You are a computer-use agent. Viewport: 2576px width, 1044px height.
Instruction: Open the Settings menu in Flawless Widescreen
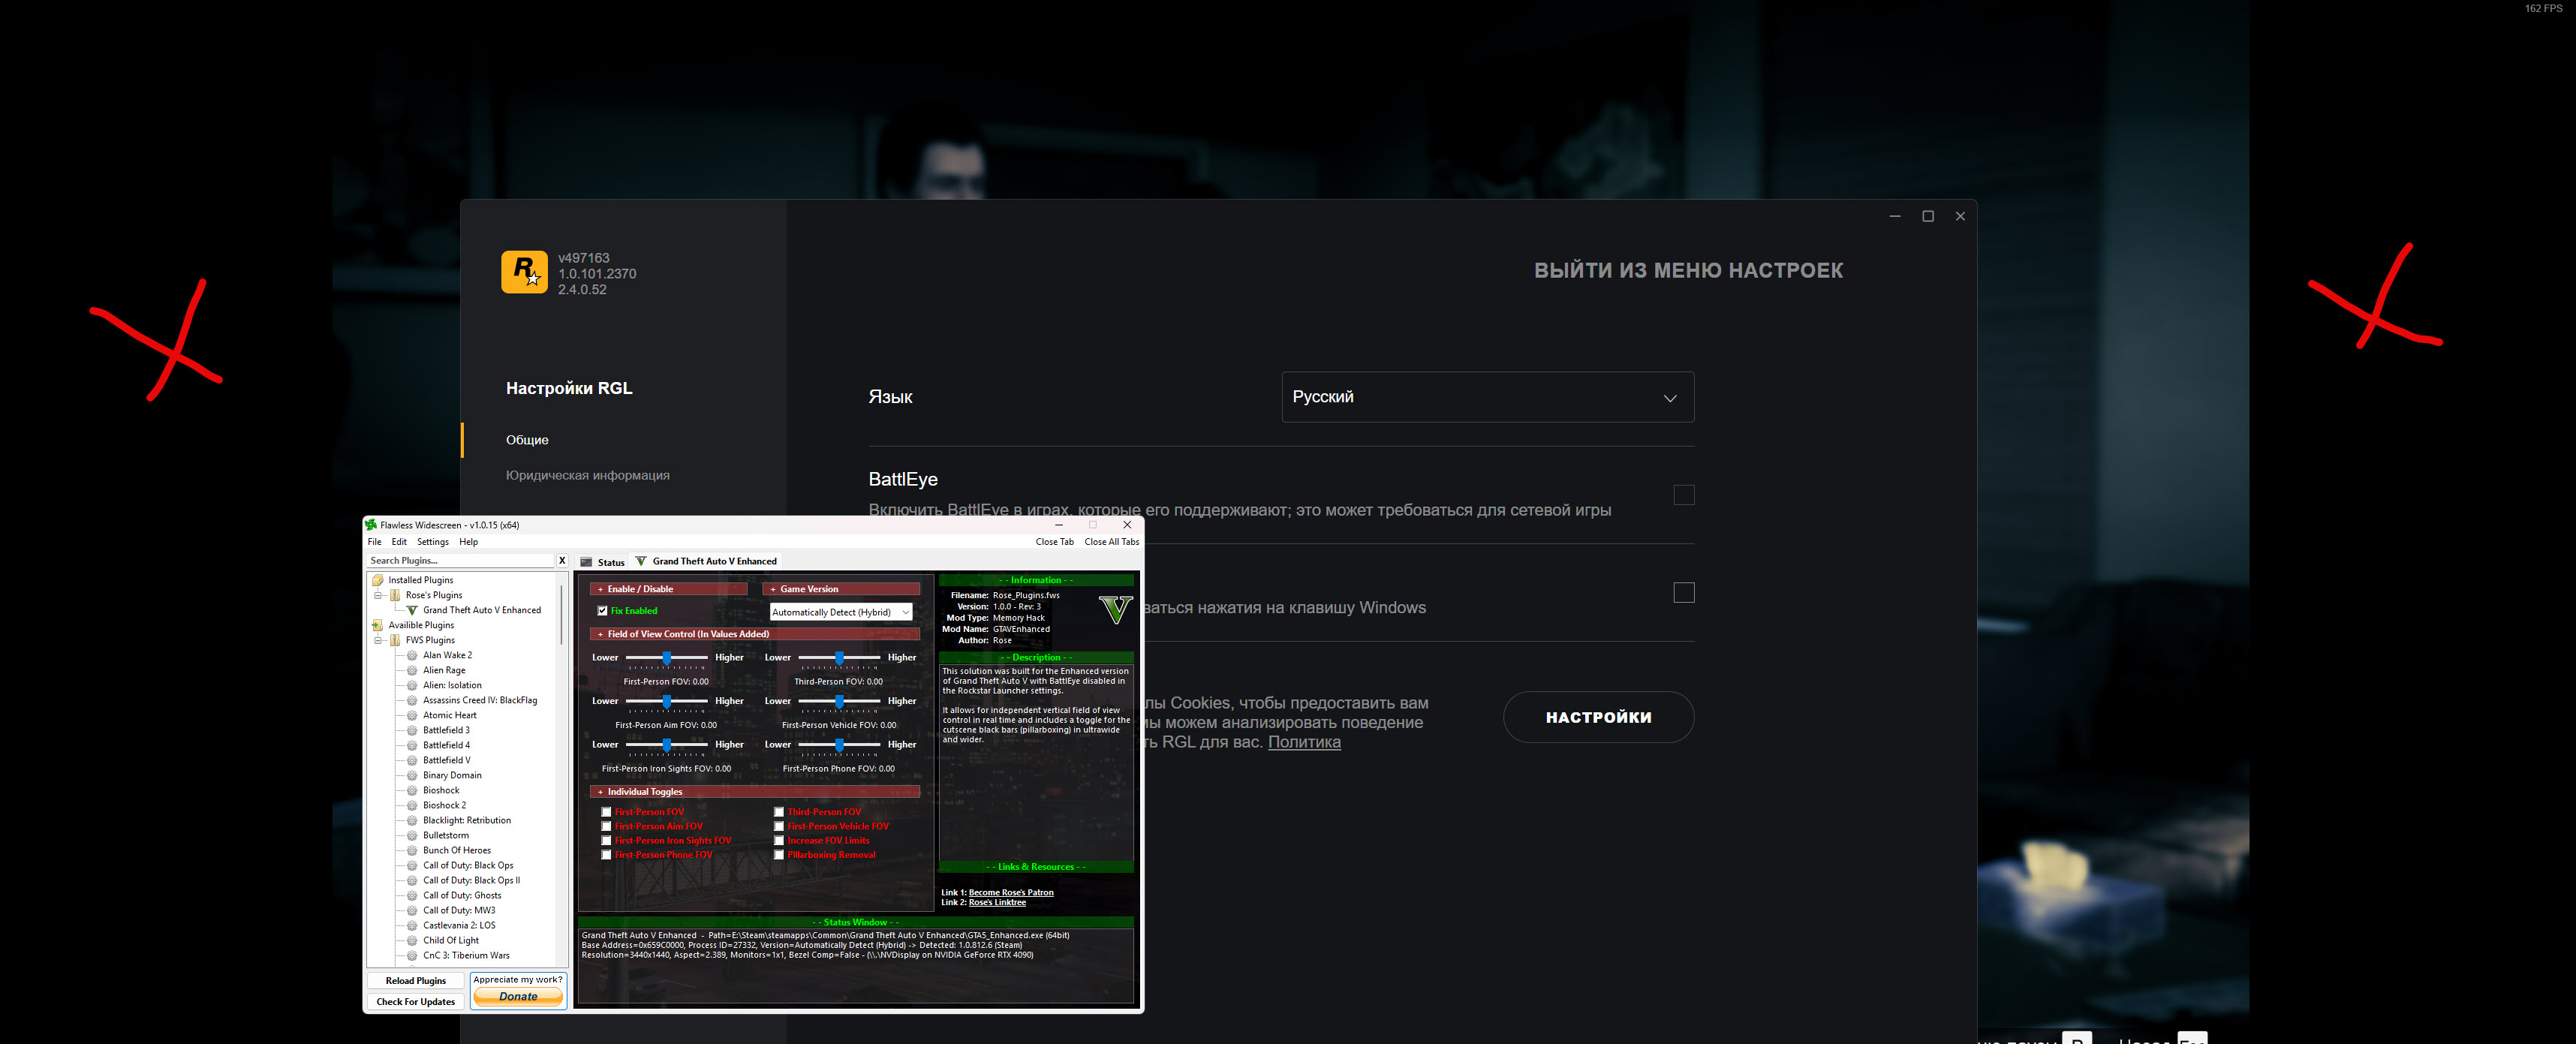(432, 542)
